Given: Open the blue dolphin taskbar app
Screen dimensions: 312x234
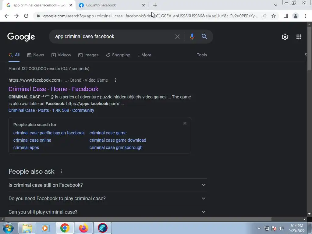Looking at the screenshot, I should tap(103, 228).
